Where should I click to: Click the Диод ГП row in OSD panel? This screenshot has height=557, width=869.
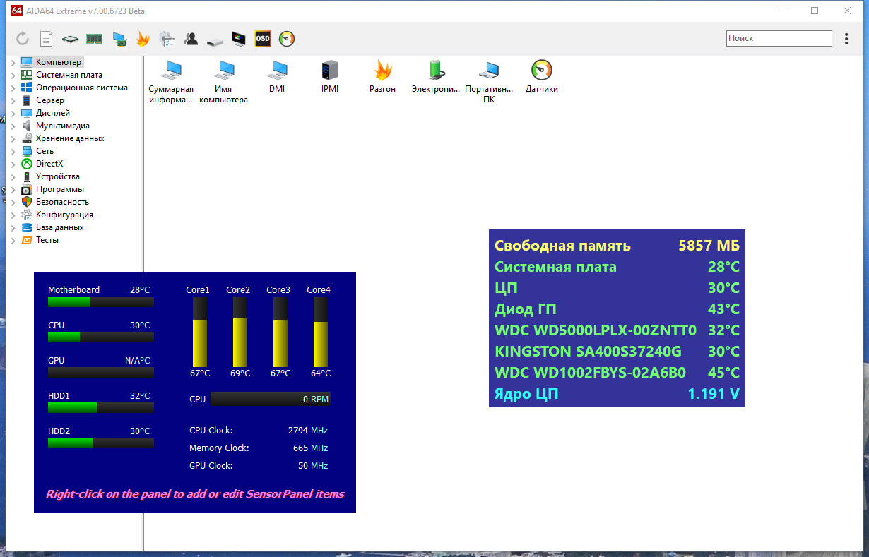[x=617, y=309]
